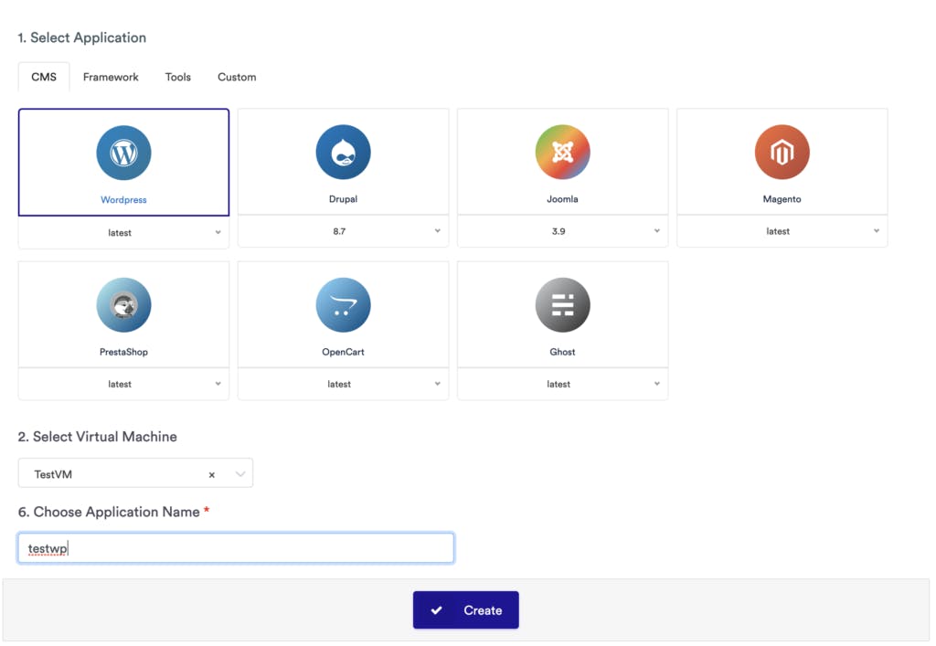
Task: Expand Drupal 8.7 version dropdown
Action: click(343, 231)
